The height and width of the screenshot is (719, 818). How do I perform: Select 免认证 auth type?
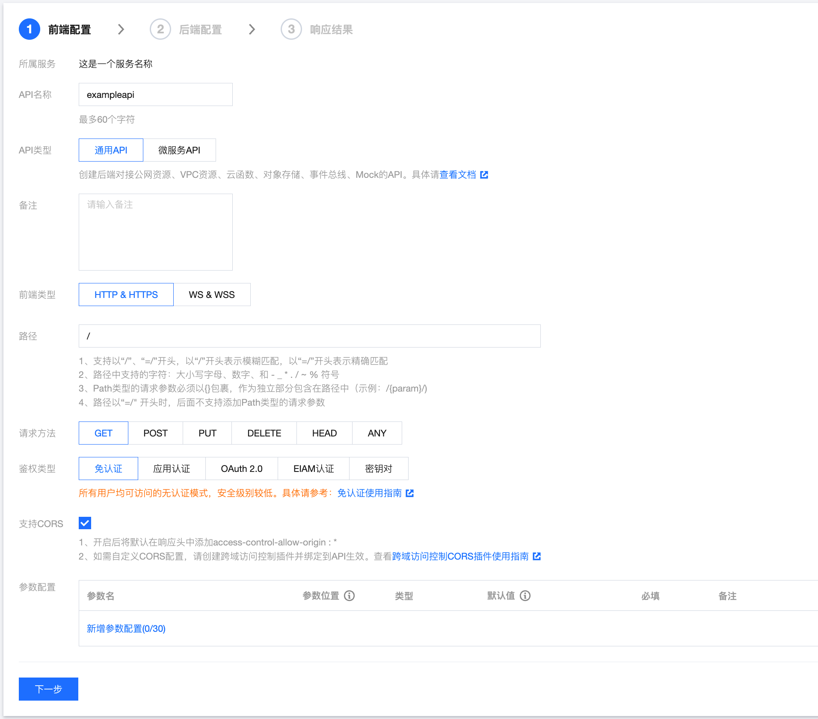(x=108, y=469)
